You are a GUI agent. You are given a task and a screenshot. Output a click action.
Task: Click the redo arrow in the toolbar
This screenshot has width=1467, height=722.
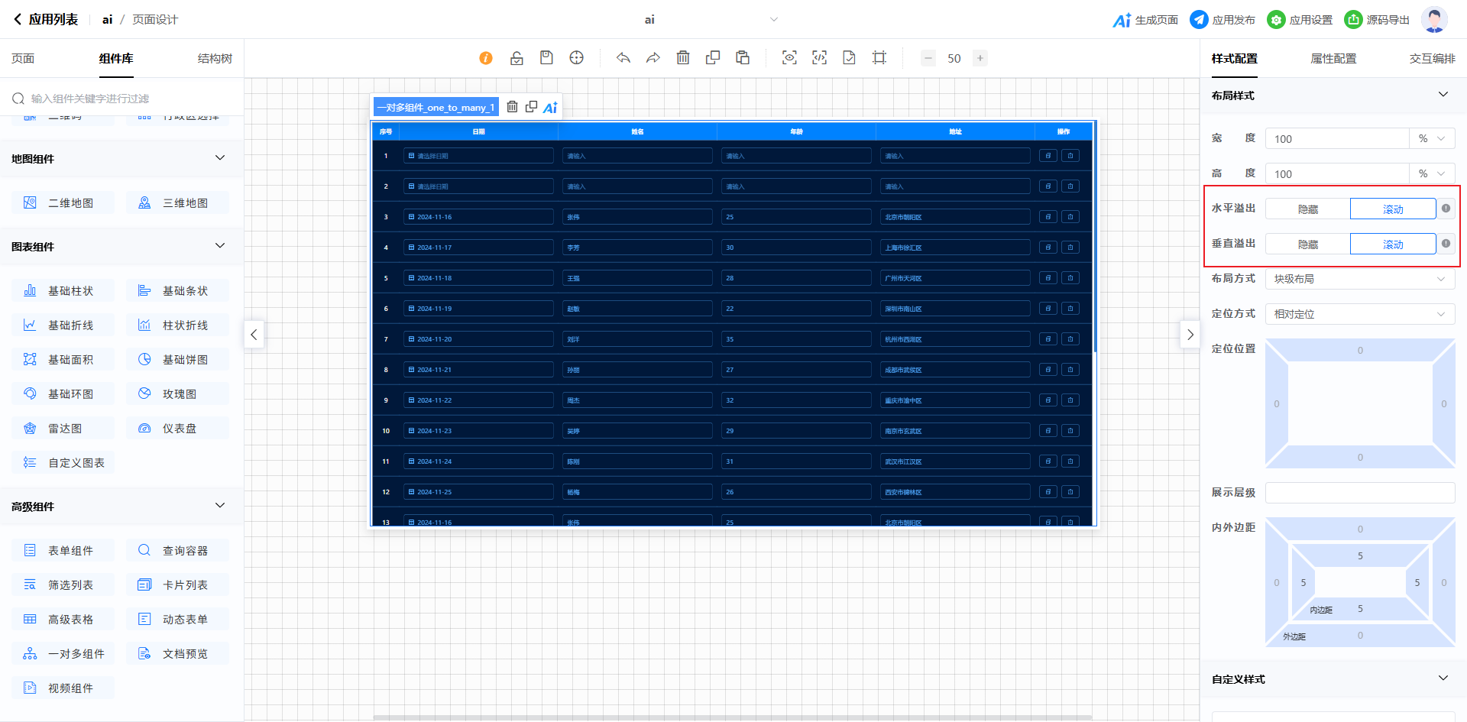[653, 58]
